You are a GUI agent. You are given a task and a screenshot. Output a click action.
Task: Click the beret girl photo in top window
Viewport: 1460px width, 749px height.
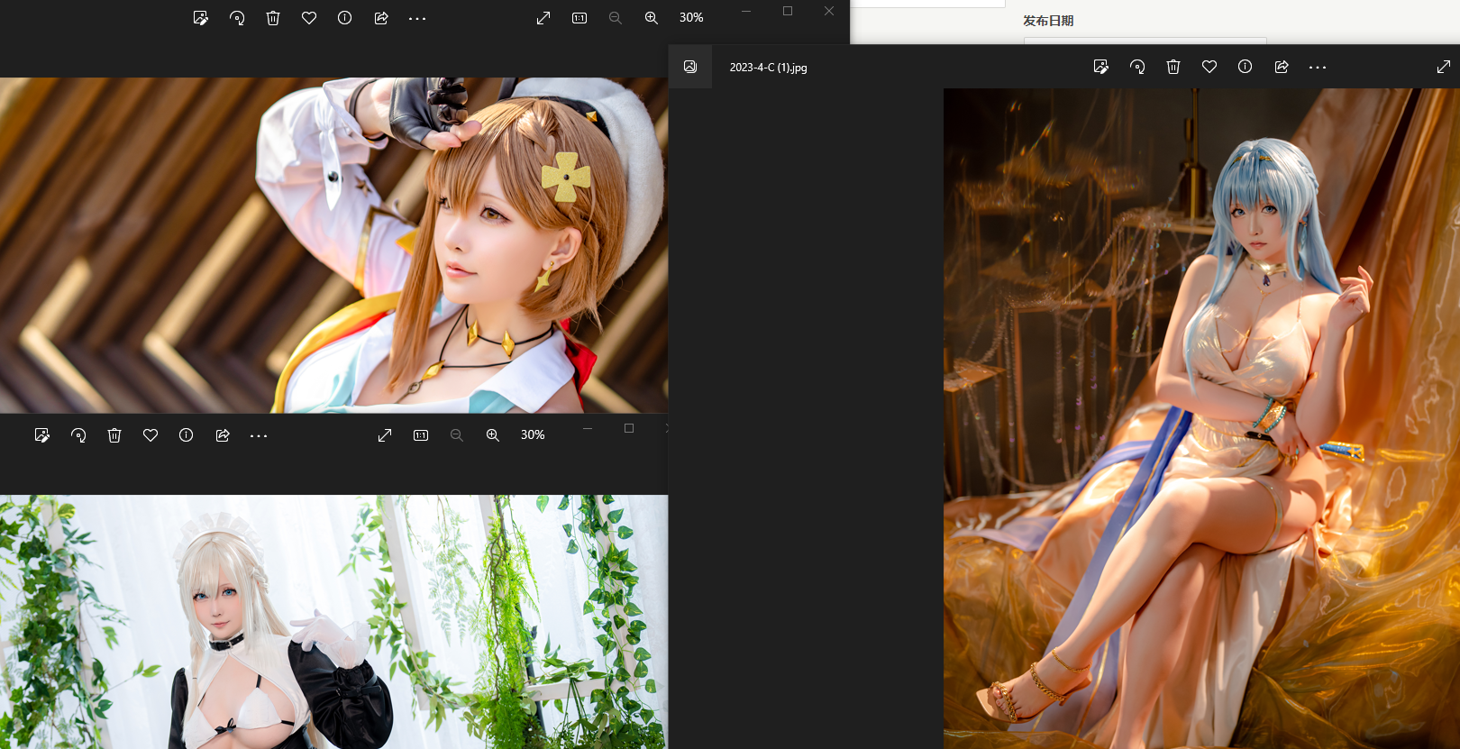click(333, 245)
